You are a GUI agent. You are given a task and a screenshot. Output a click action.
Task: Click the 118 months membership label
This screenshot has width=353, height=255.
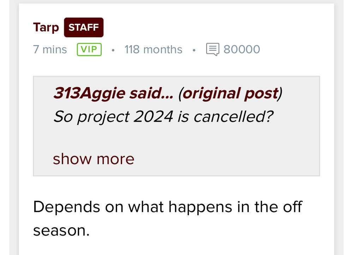[x=153, y=49]
